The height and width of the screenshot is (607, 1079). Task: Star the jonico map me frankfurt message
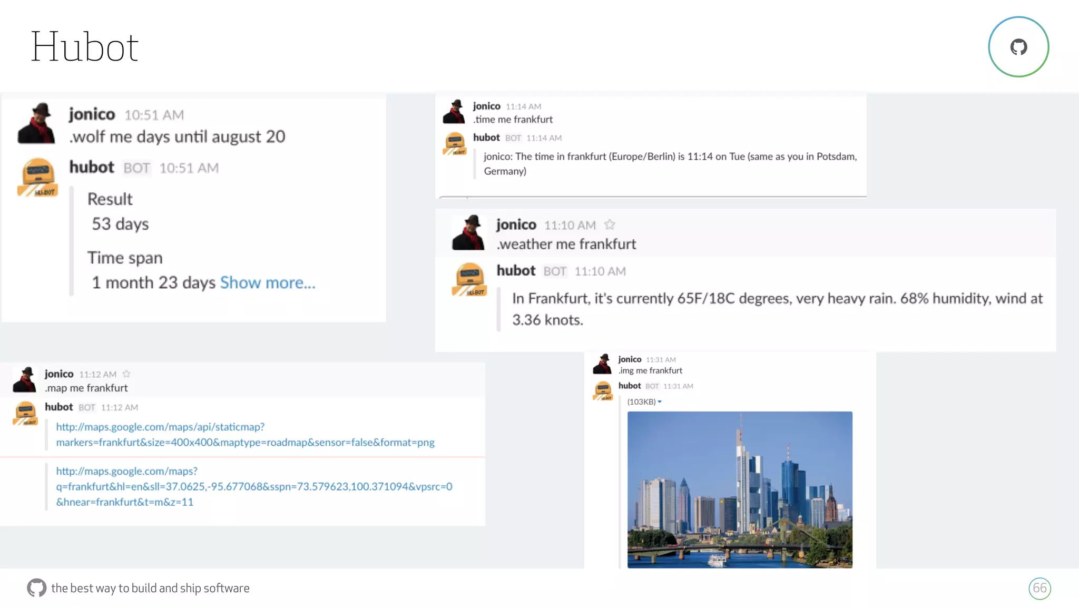click(126, 374)
